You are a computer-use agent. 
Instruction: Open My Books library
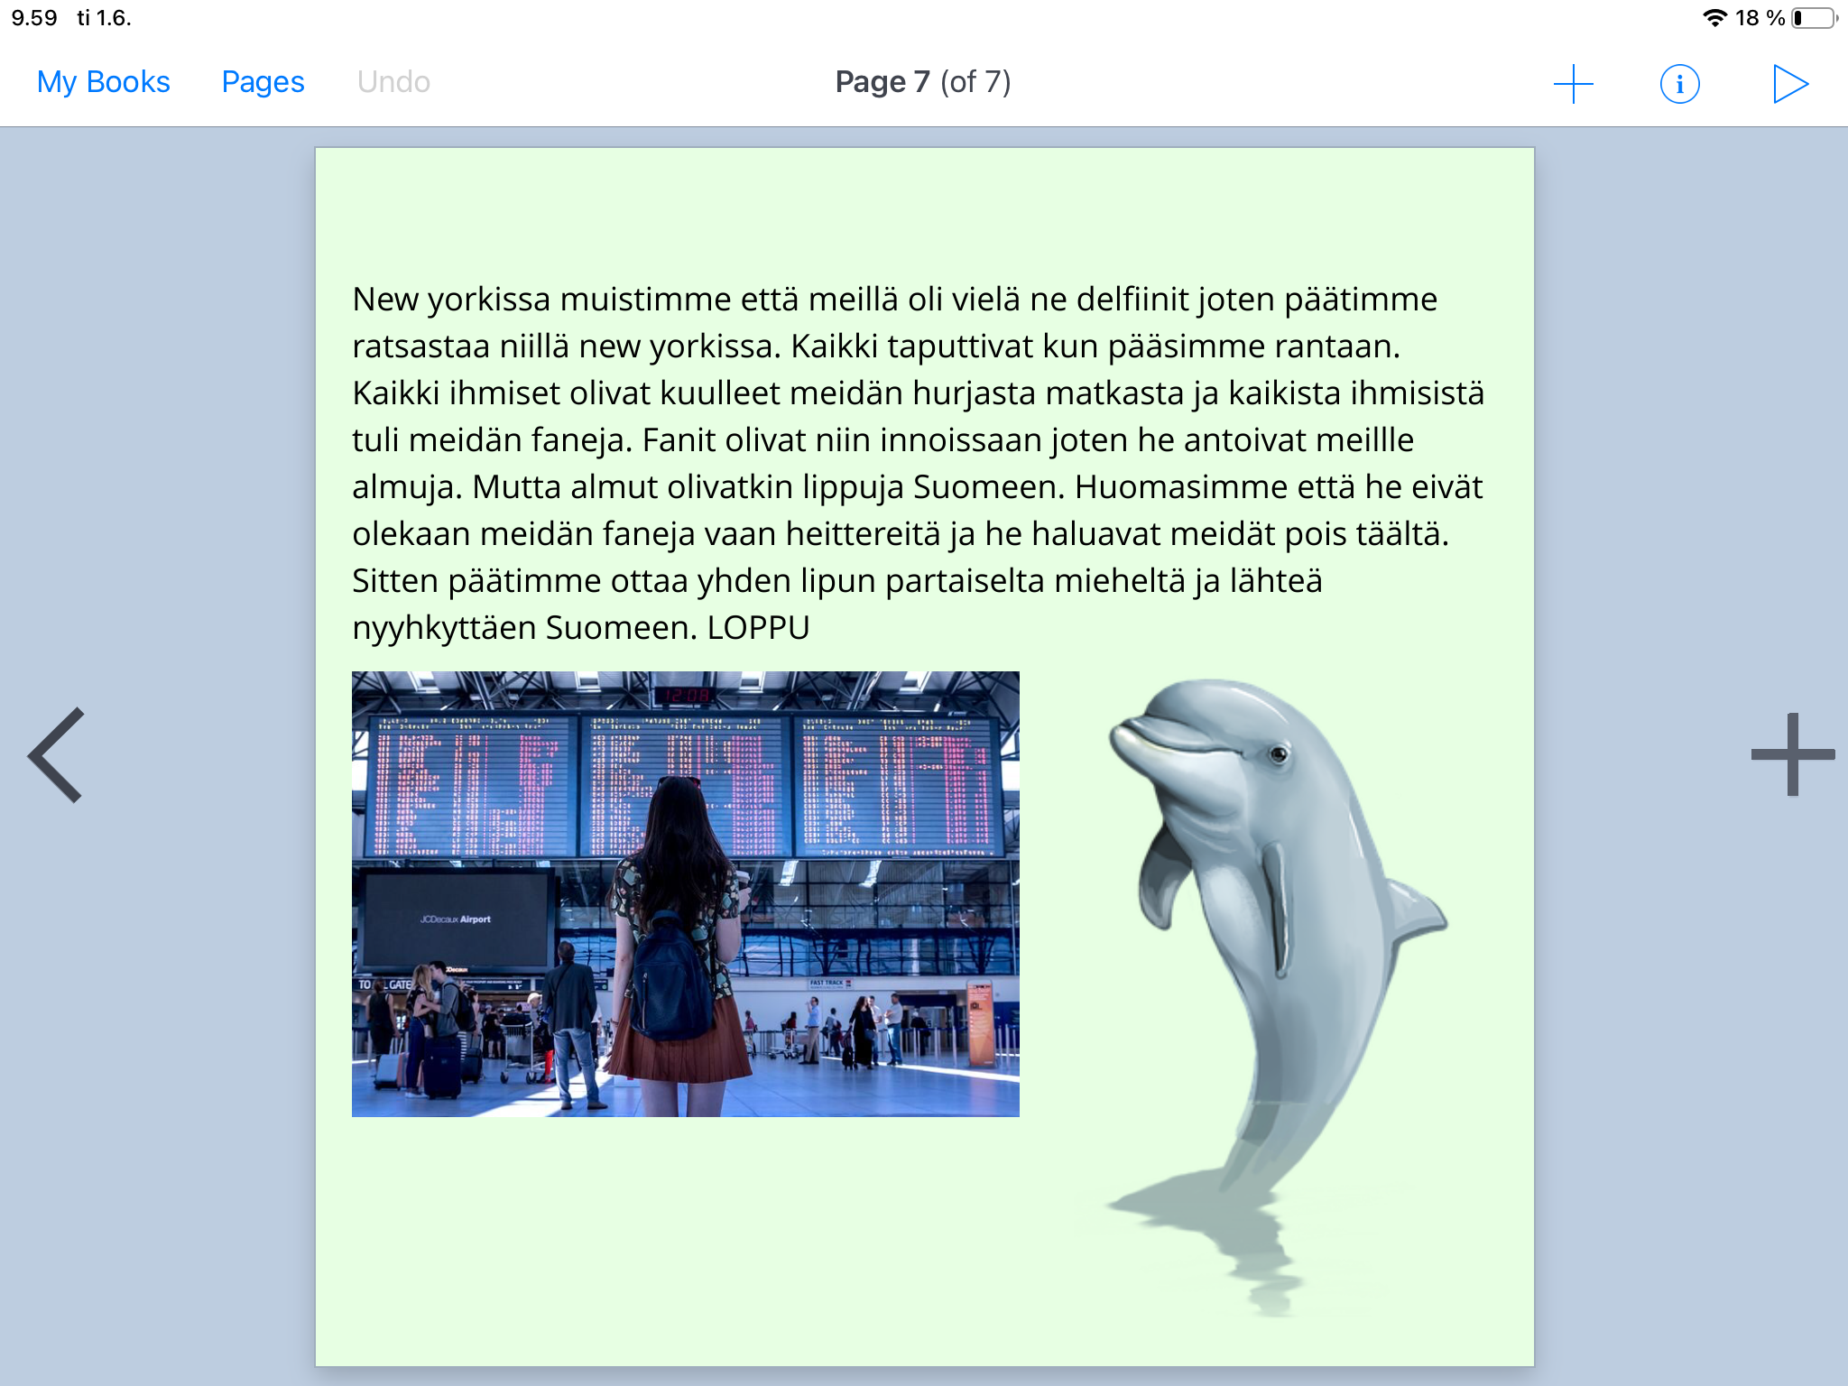click(x=103, y=82)
